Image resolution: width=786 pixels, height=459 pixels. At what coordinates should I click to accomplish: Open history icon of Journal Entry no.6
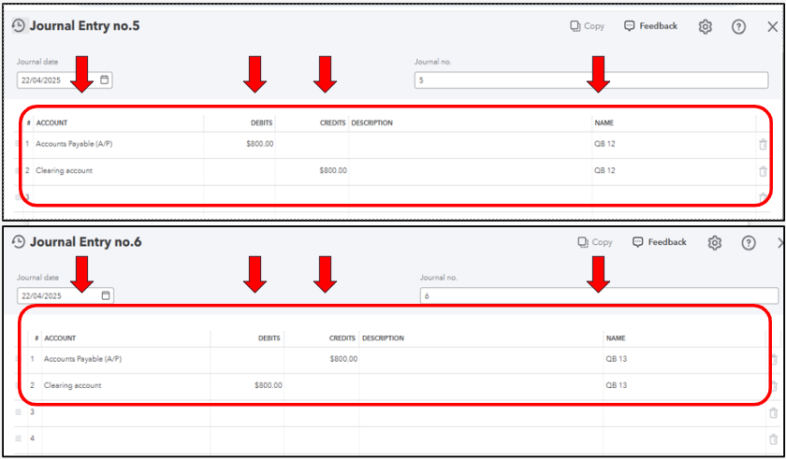point(19,242)
